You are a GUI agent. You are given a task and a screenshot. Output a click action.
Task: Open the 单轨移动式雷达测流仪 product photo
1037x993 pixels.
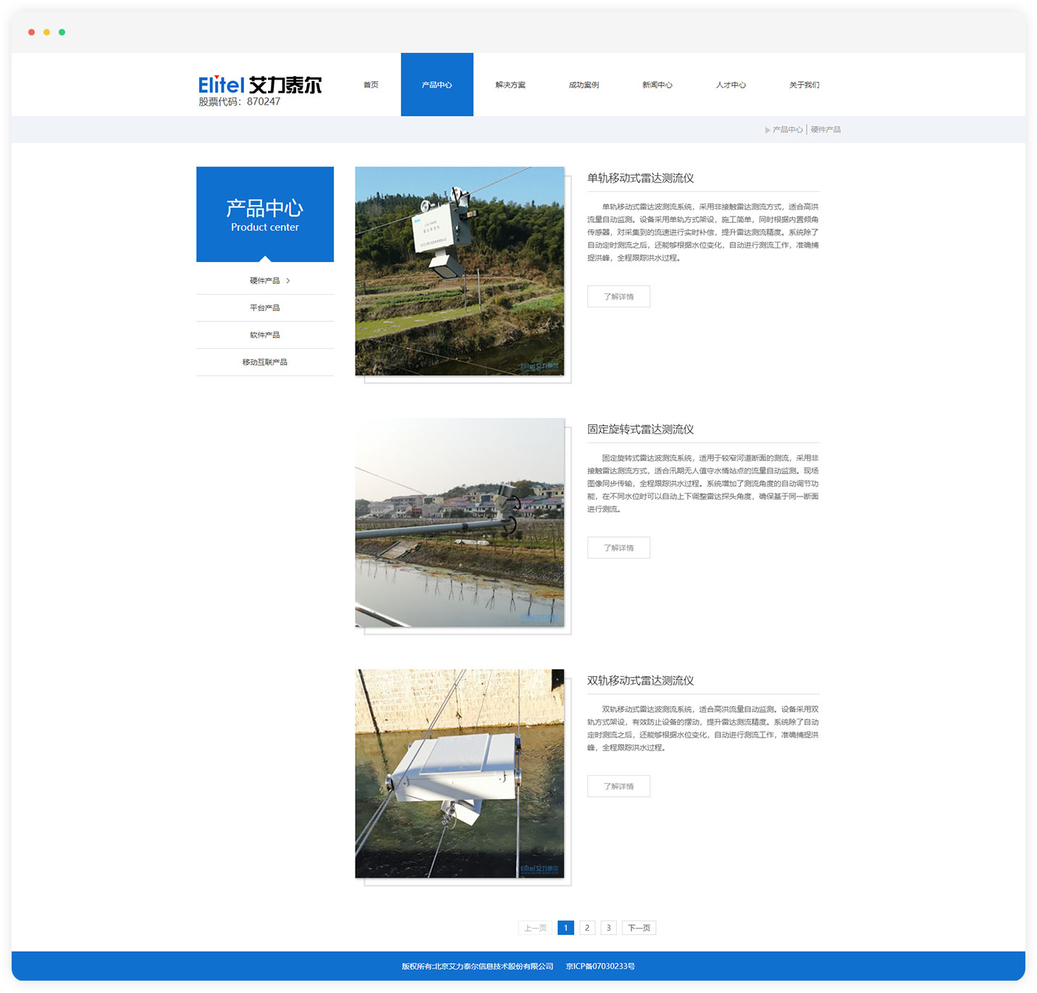[x=459, y=271]
